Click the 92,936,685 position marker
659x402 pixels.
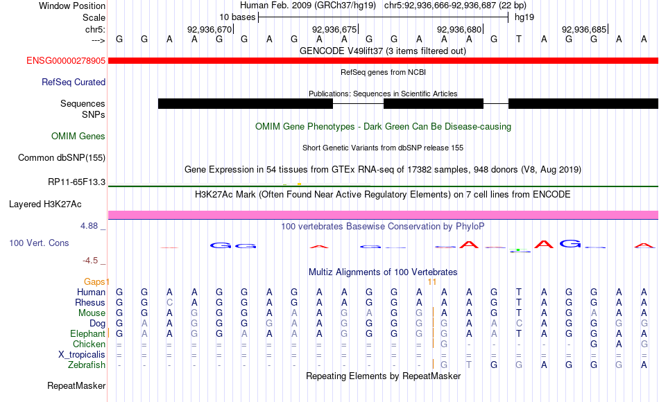click(x=584, y=29)
